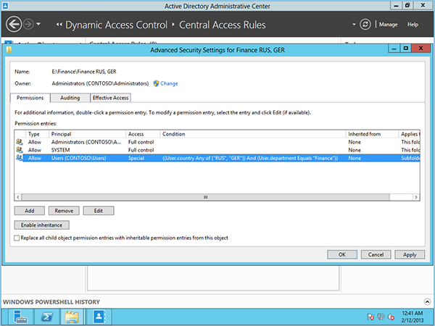This screenshot has width=435, height=326.
Task: Click horizontal scrollbar thumb in permission list
Action: tap(206, 197)
